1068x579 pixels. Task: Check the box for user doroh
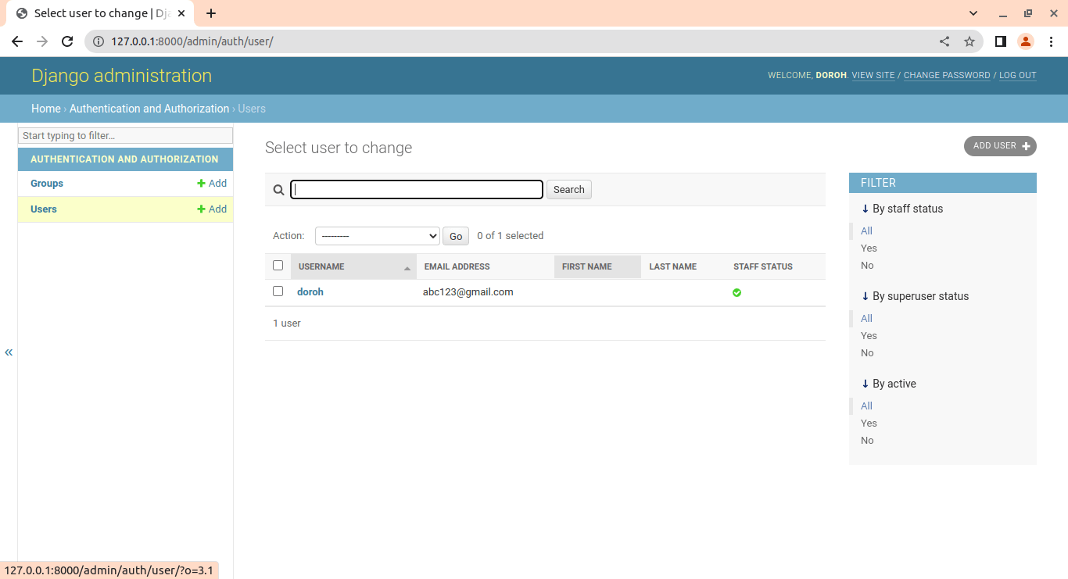pyautogui.click(x=278, y=291)
